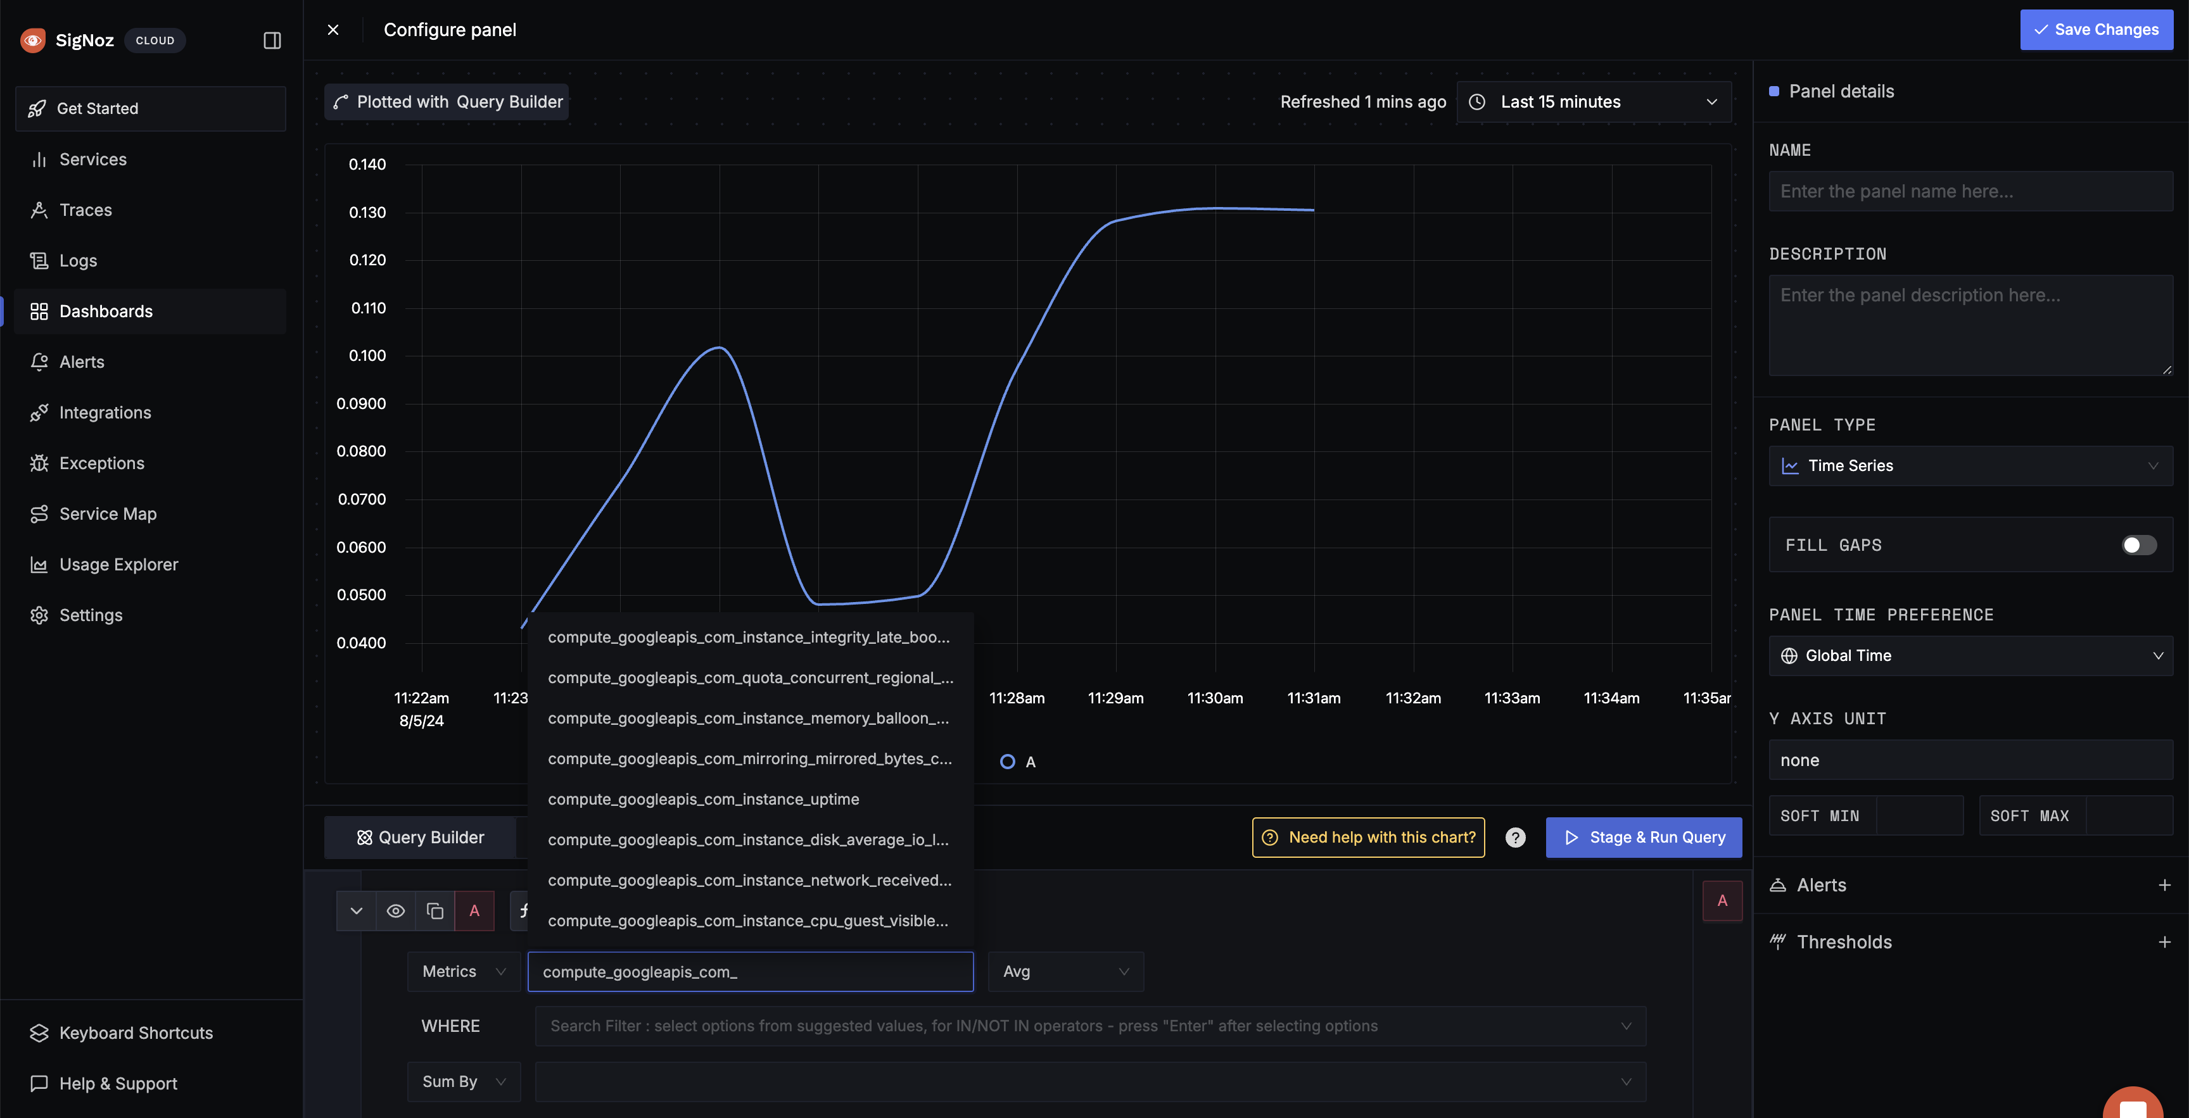
Task: Open the Time Series panel type dropdown
Action: (x=1970, y=465)
